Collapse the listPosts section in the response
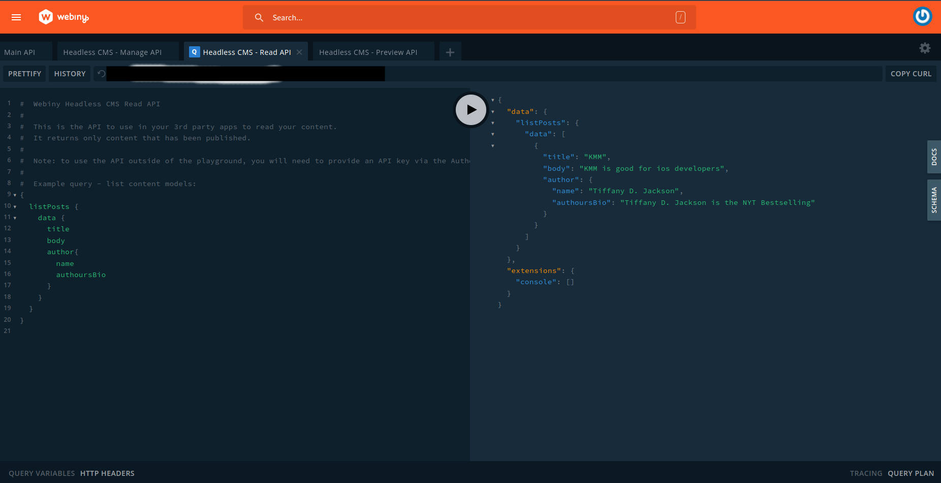The height and width of the screenshot is (483, 941). (493, 123)
